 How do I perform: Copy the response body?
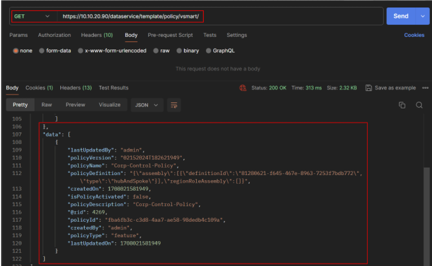click(402, 105)
